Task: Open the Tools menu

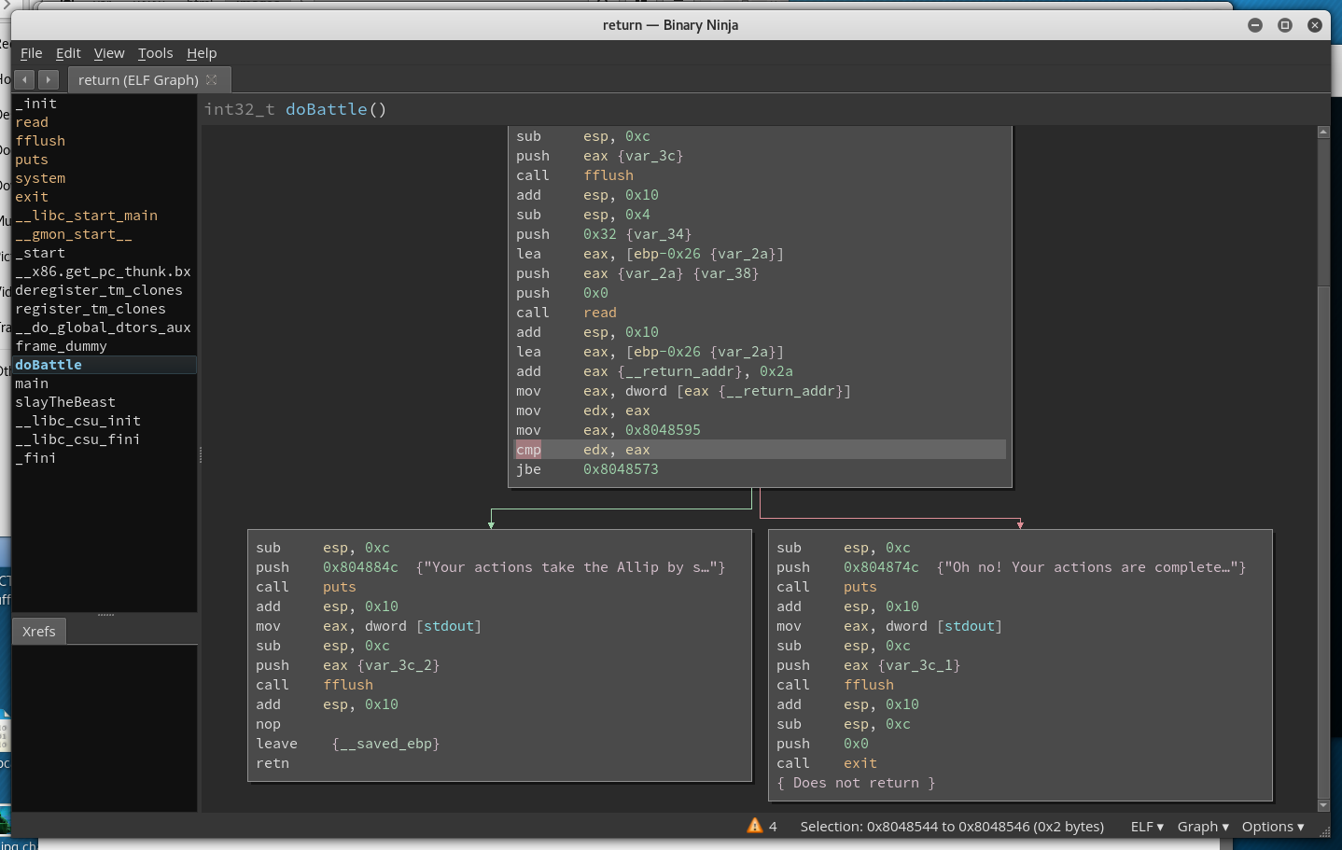Action: pos(155,53)
